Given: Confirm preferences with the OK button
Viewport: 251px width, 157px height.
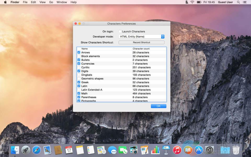Looking at the screenshot, I should [158, 106].
